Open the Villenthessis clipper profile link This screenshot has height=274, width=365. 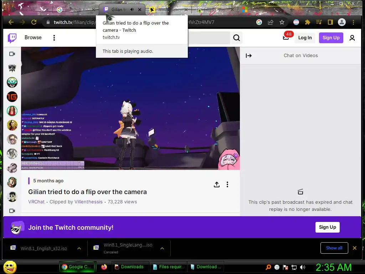(x=88, y=202)
